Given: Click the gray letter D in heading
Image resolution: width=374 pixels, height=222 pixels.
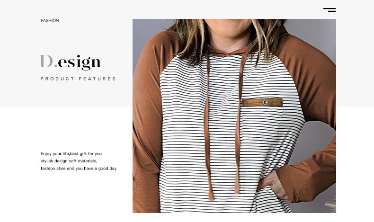Looking at the screenshot, I should point(46,61).
